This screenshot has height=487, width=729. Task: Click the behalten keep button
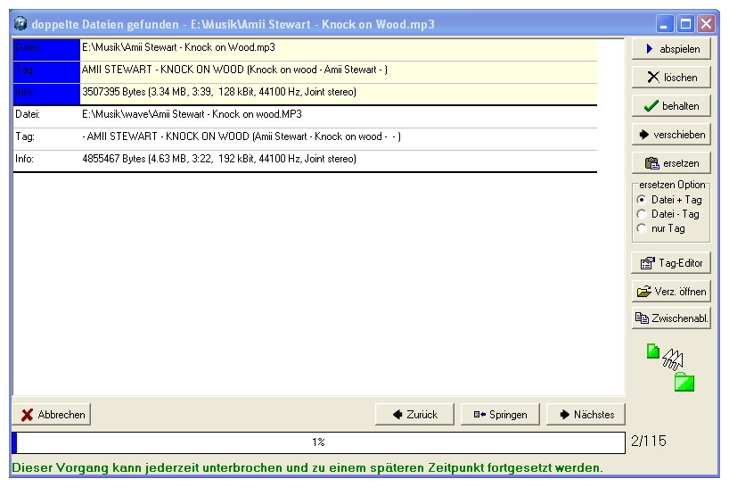point(671,106)
